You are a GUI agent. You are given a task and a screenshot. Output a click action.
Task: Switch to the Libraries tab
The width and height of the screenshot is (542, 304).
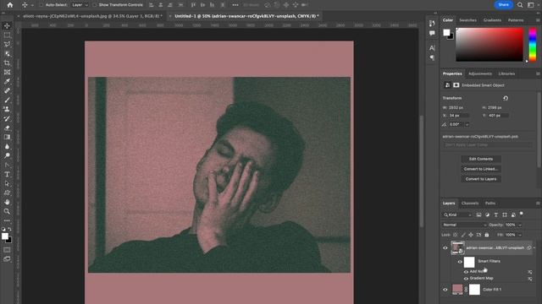click(x=506, y=73)
